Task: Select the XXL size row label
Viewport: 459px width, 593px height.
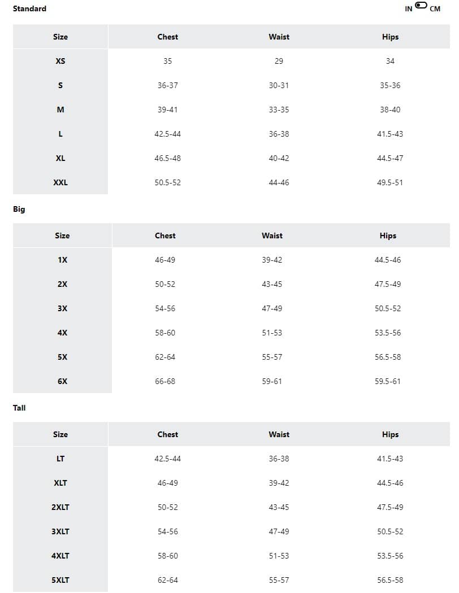Action: point(60,182)
